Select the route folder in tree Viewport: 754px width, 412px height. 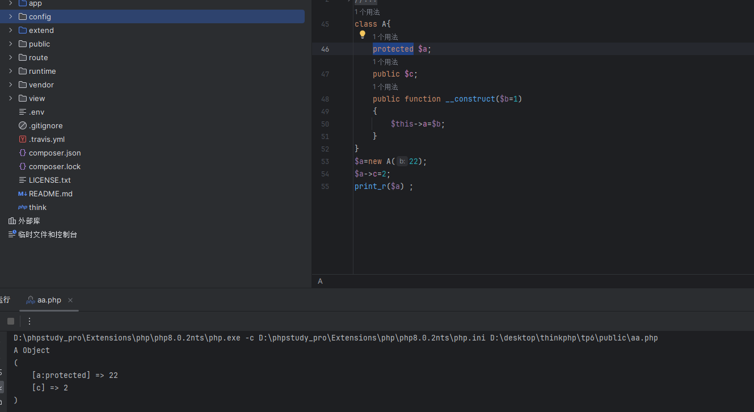[38, 57]
